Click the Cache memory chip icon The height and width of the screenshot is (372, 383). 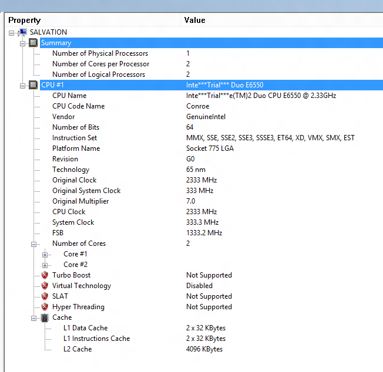45,317
